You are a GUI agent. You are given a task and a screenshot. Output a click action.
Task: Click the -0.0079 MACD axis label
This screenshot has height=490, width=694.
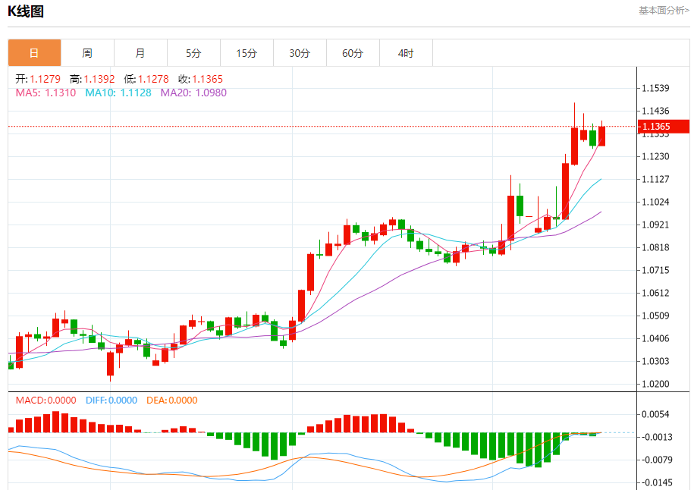pos(655,460)
